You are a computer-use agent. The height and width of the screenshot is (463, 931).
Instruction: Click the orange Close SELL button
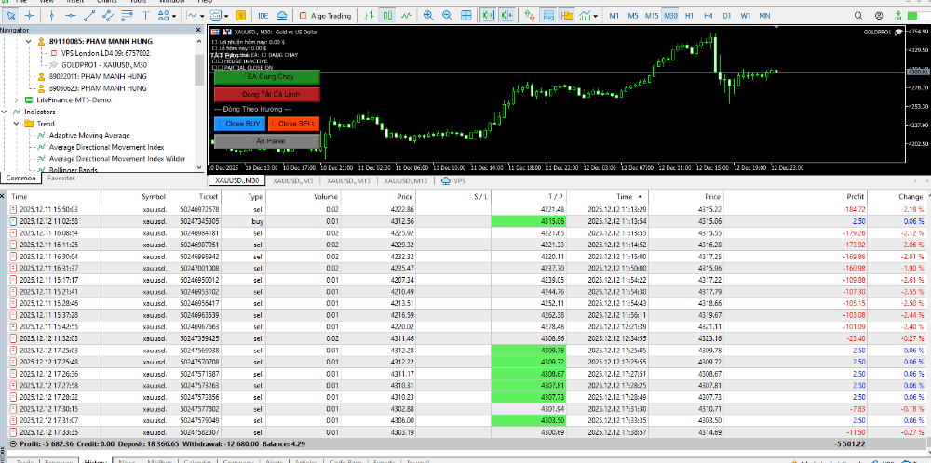(294, 123)
